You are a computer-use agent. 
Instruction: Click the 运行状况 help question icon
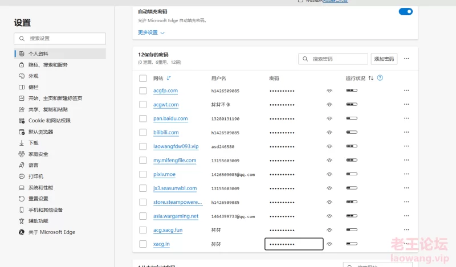pyautogui.click(x=380, y=78)
